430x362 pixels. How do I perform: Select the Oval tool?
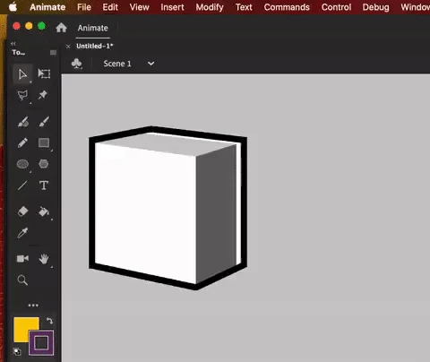(x=22, y=164)
